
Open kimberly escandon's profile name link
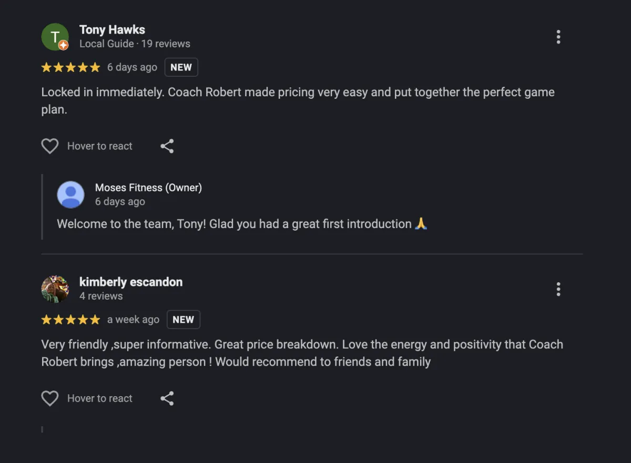(x=131, y=282)
